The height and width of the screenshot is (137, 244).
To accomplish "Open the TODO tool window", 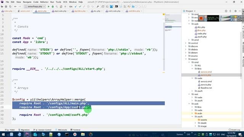I will pos(10,130).
